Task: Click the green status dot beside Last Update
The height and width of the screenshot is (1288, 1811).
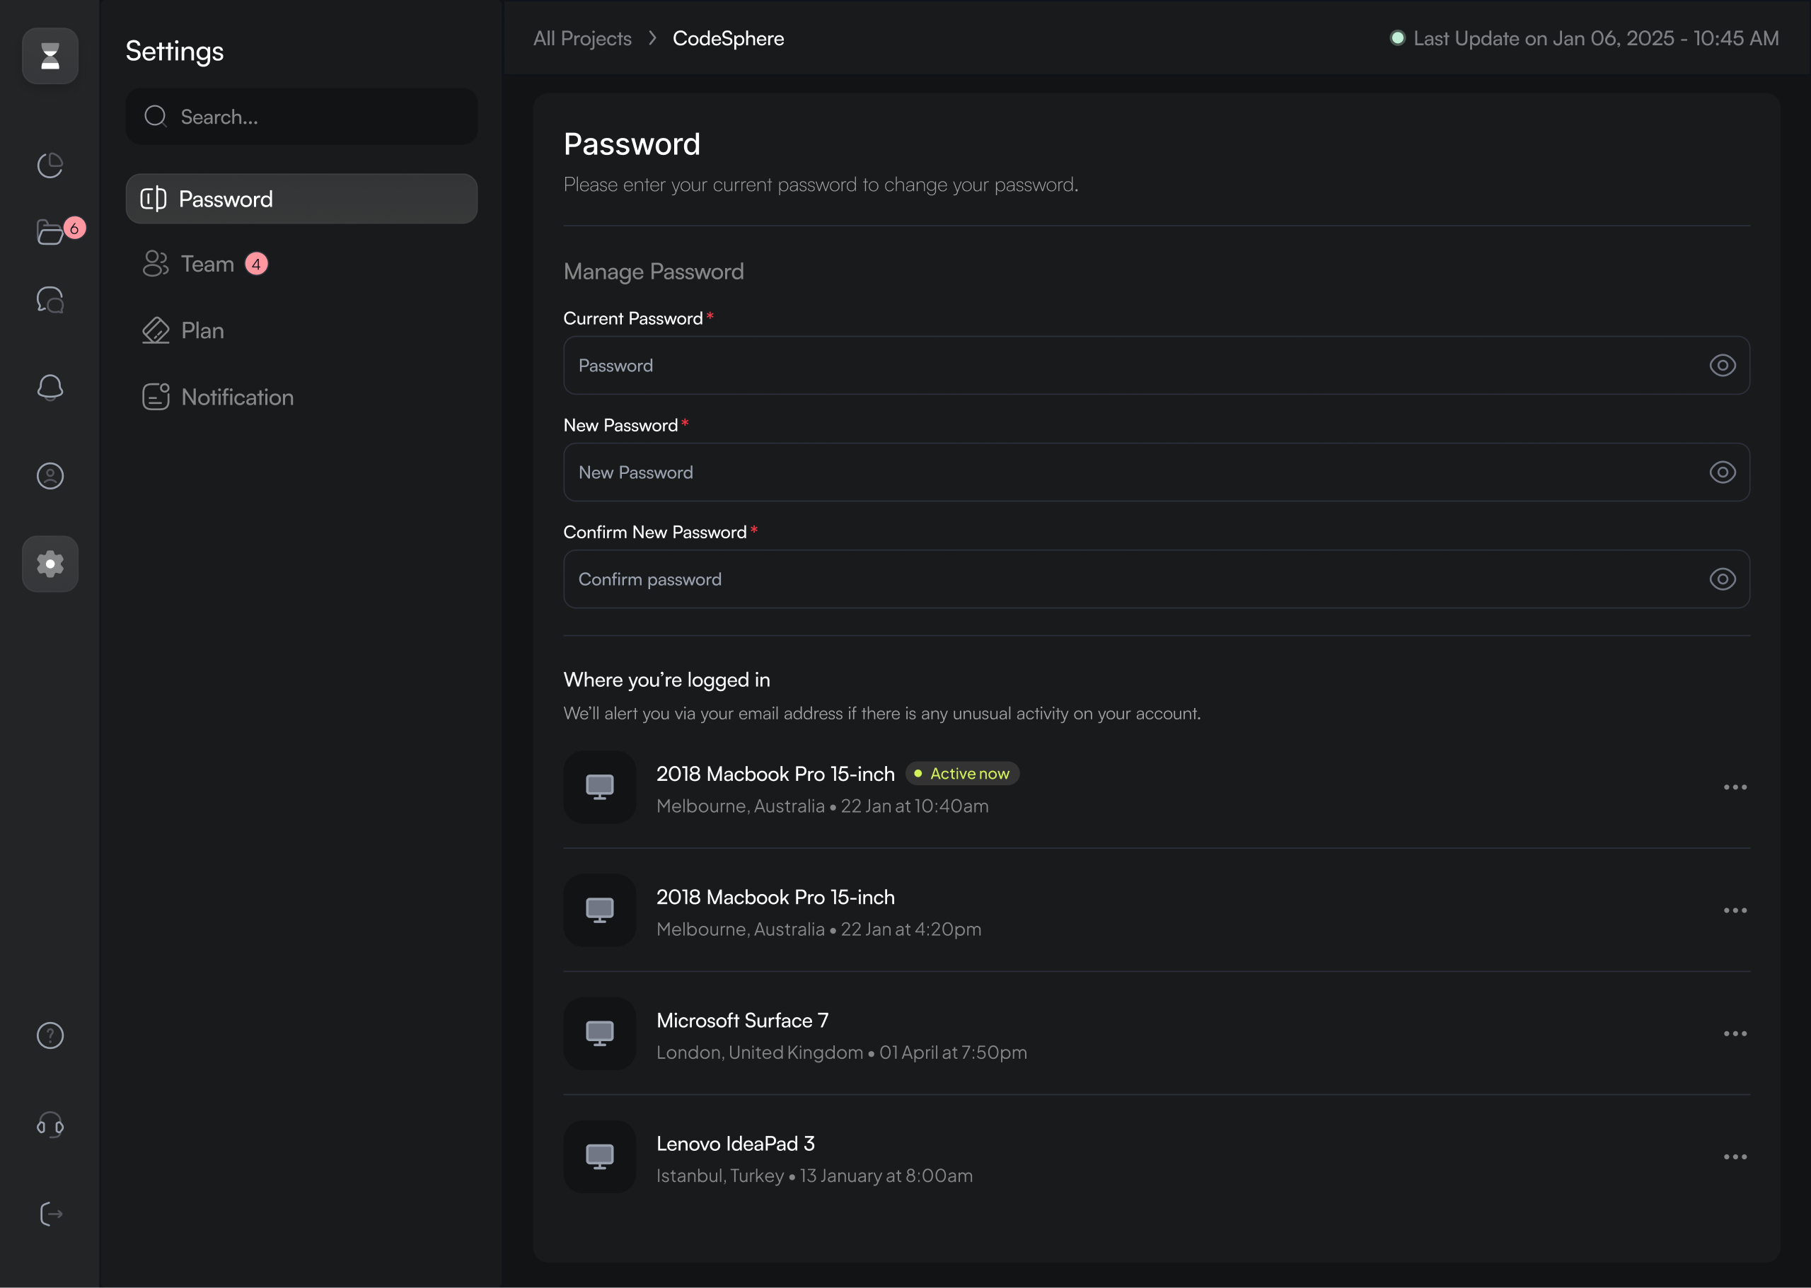Action: click(x=1398, y=38)
